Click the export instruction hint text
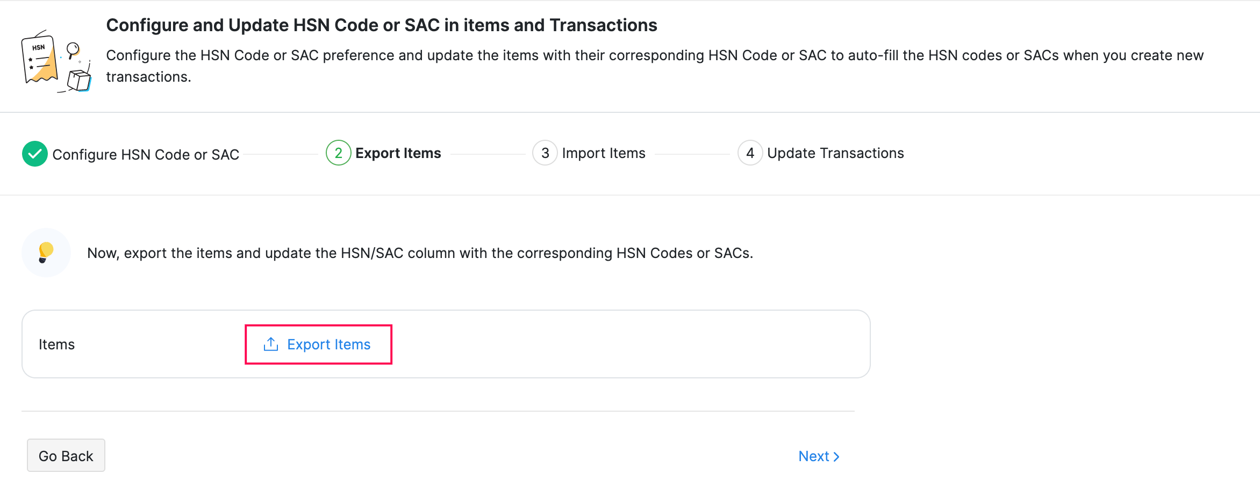1260x502 pixels. (420, 253)
